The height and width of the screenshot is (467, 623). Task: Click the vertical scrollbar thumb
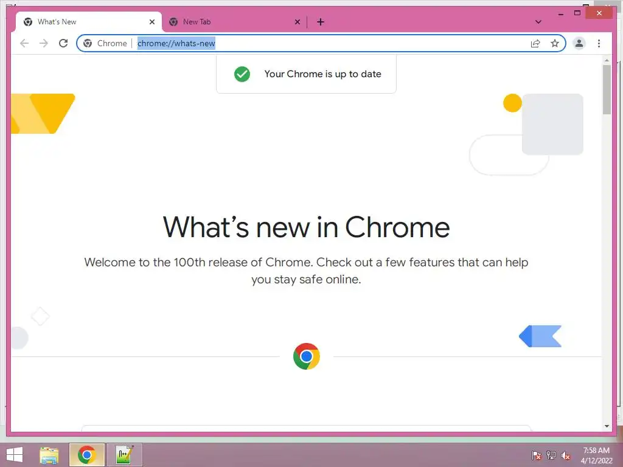pyautogui.click(x=607, y=89)
